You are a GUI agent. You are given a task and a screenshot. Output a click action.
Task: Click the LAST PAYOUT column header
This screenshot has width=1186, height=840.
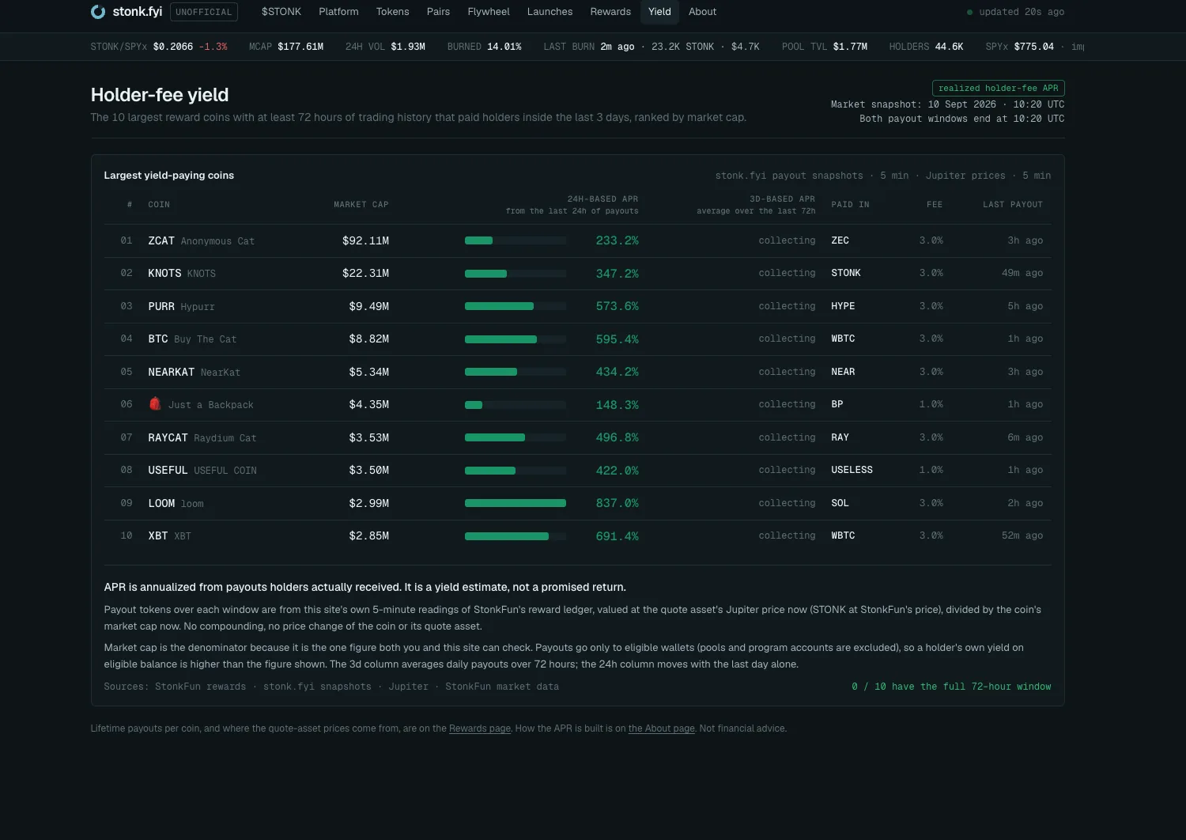(x=1013, y=205)
